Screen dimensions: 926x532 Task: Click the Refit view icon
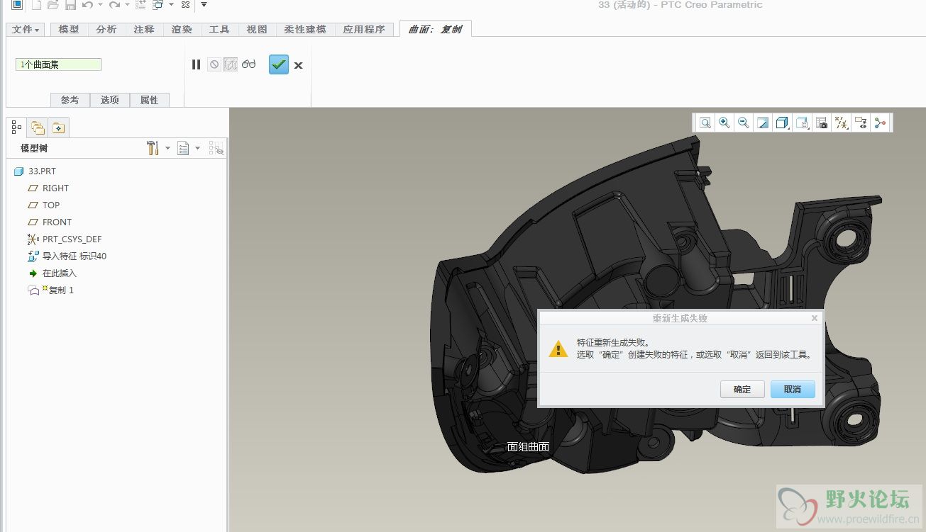point(705,123)
